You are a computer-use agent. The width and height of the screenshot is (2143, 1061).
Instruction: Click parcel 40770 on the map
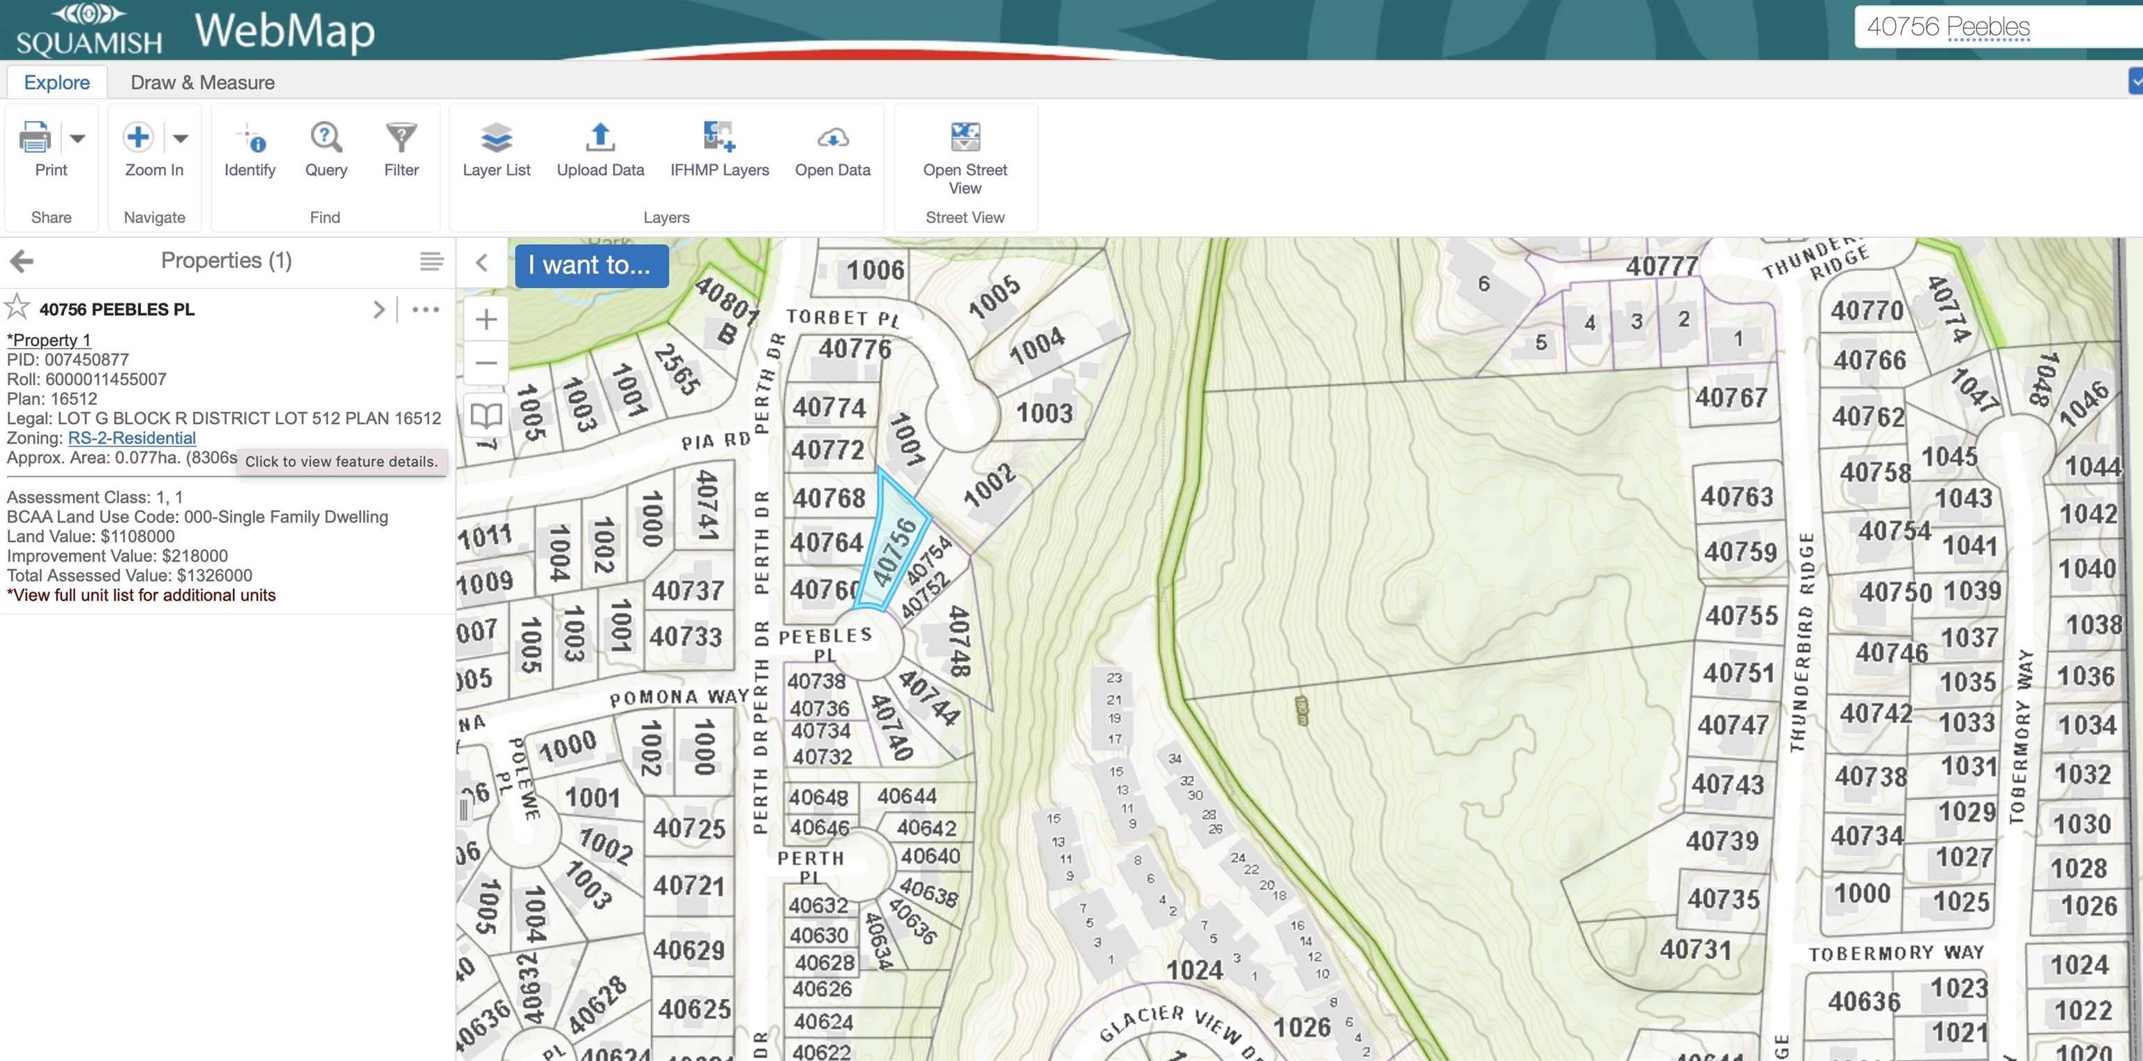(1867, 310)
